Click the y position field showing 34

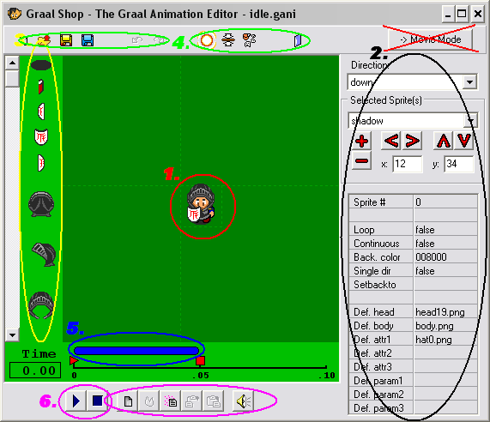459,164
